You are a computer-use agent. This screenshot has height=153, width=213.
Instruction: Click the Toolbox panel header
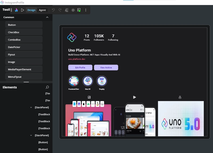click(6, 10)
